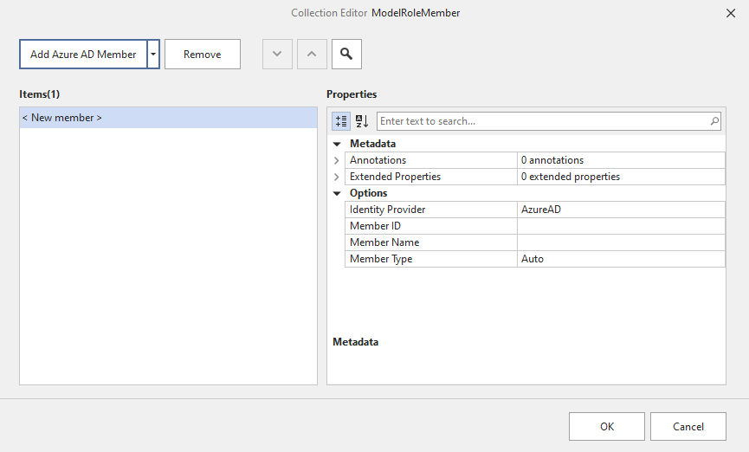Edit the Member ID value field
Viewport: 749px width, 452px height.
[620, 226]
